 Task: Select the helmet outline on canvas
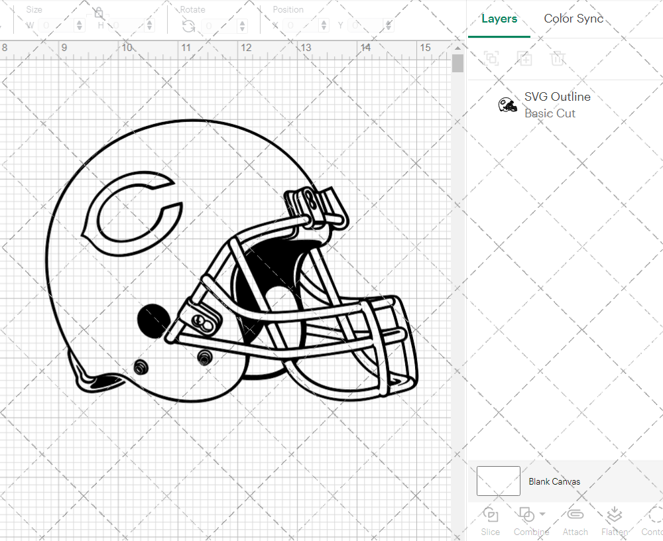[x=231, y=261]
